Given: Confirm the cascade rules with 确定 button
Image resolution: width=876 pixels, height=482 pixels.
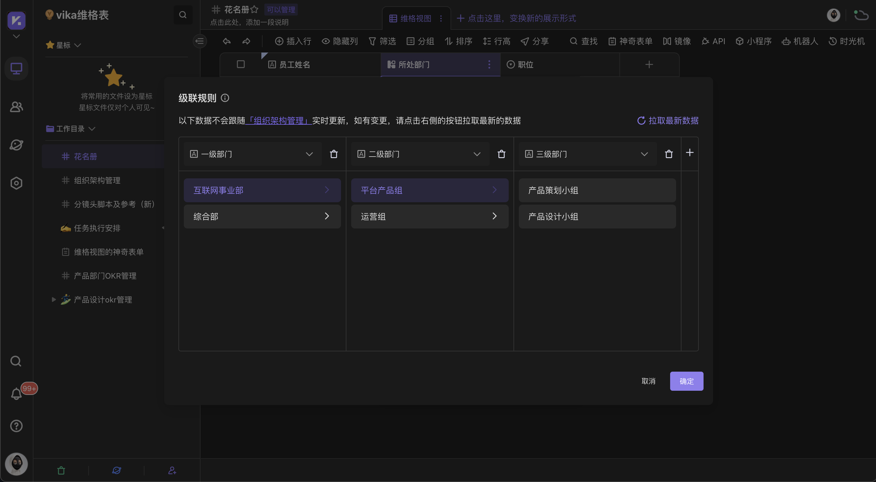Looking at the screenshot, I should (686, 381).
